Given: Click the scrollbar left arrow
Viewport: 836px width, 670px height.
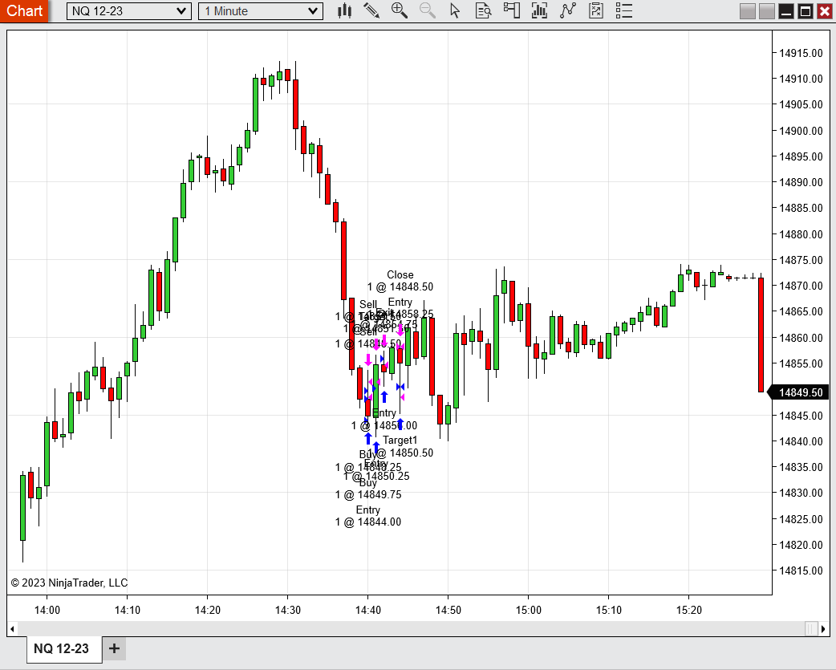Looking at the screenshot, I should click(12, 629).
